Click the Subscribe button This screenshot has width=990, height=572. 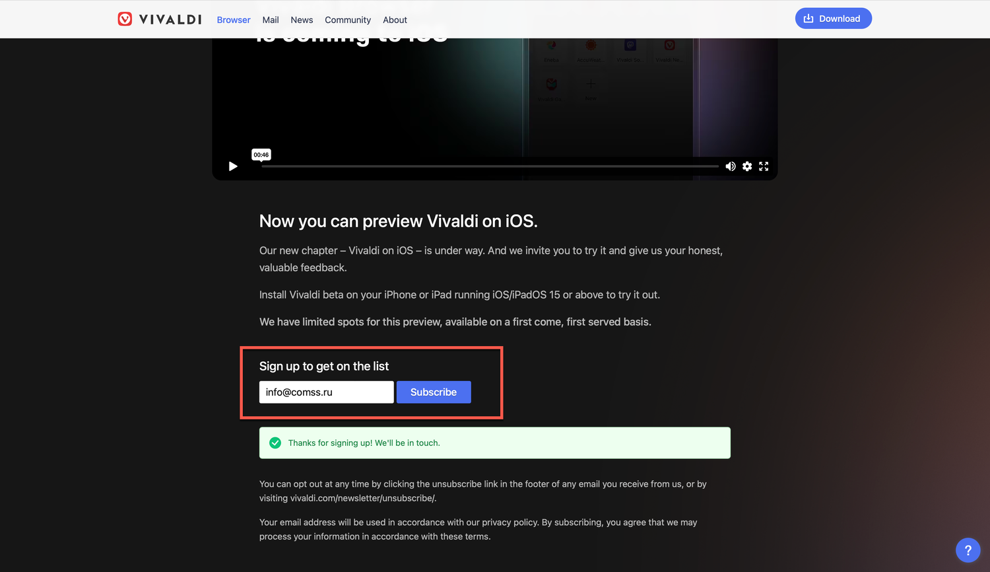(x=434, y=392)
